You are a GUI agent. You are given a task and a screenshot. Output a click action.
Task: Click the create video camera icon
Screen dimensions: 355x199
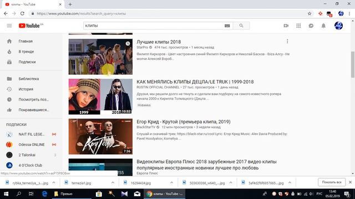coord(286,26)
